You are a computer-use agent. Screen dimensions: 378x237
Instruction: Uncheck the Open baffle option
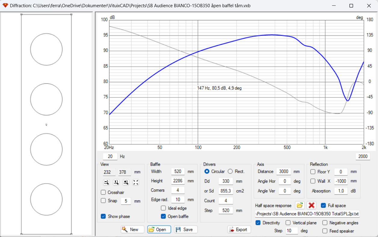[163, 216]
